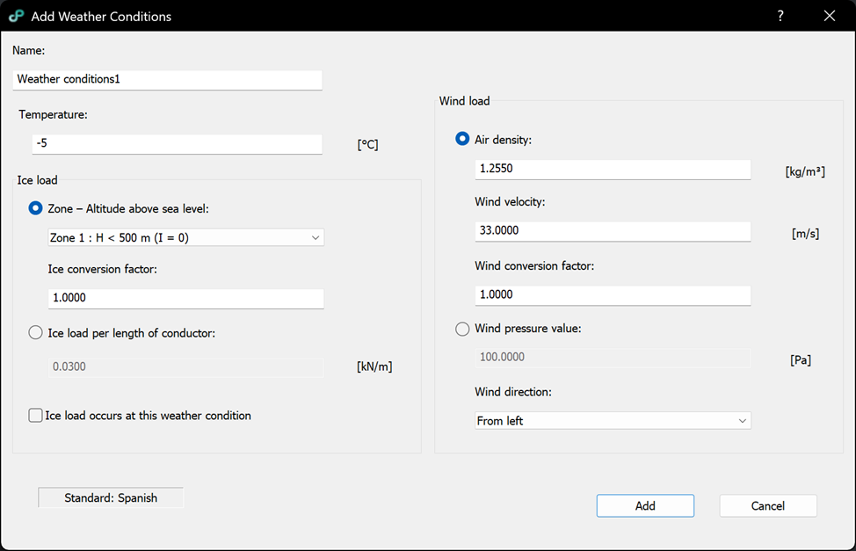Screen dimensions: 856x551
Task: Expand the Wind direction dropdown
Action: (x=613, y=421)
